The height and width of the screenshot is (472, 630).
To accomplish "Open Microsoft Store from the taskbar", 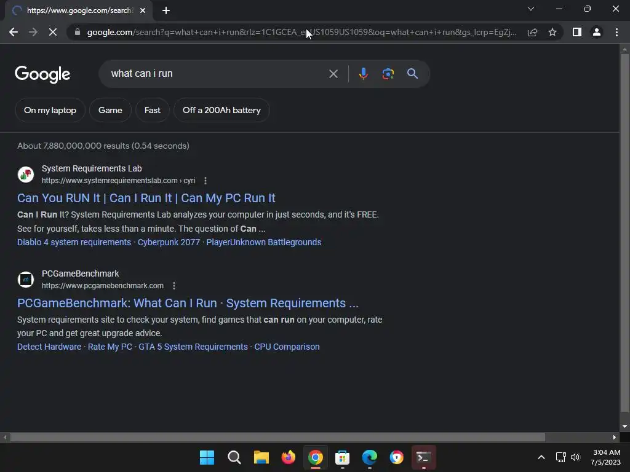I will (342, 457).
